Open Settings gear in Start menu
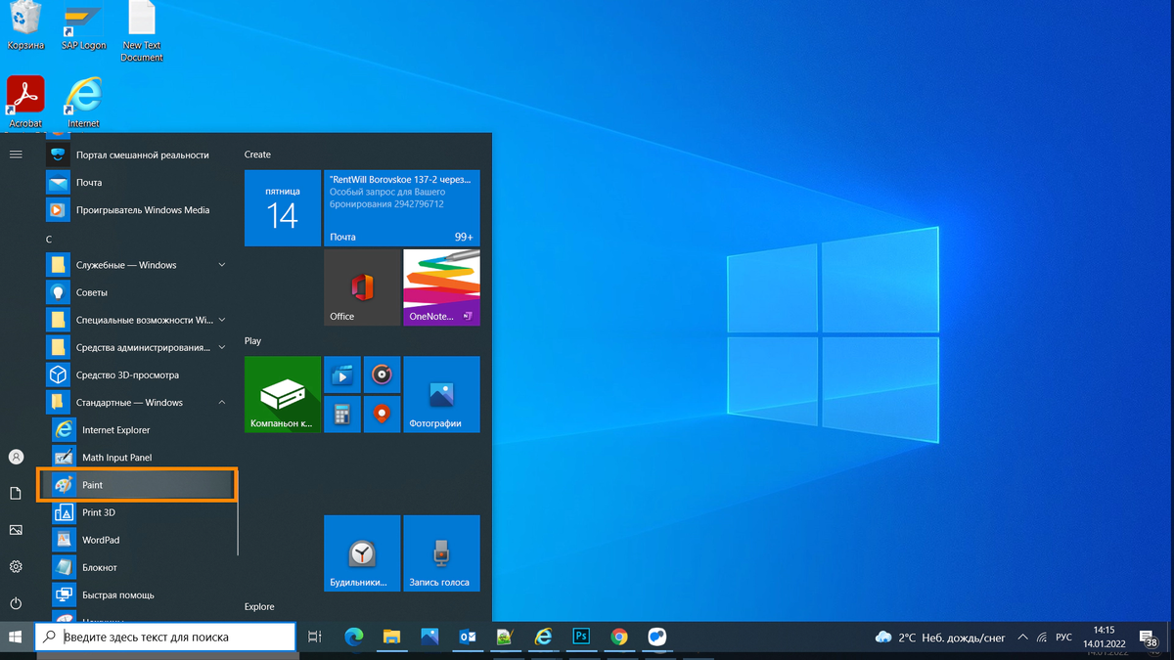The height and width of the screenshot is (660, 1174). [x=16, y=566]
